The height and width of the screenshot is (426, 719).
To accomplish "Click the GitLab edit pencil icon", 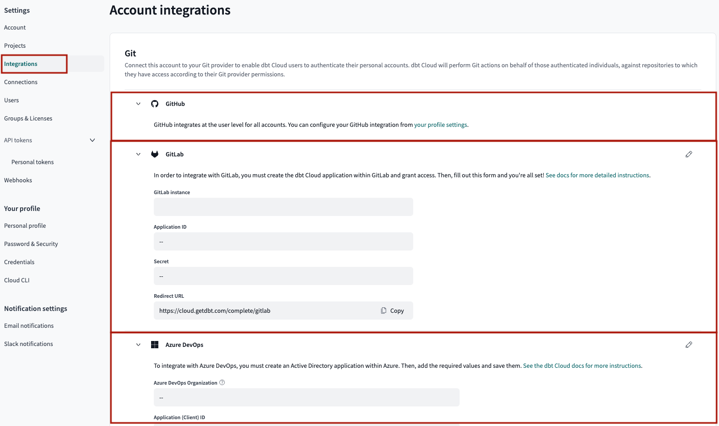I will tap(689, 155).
